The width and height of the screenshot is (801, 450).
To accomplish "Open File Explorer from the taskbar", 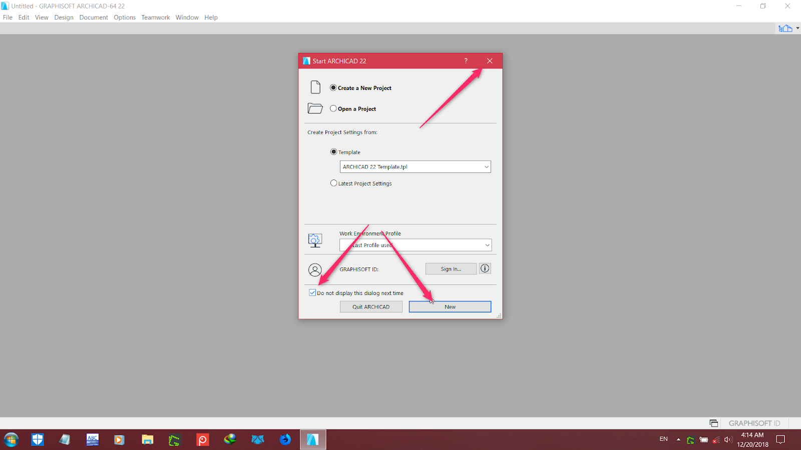I will tap(147, 439).
